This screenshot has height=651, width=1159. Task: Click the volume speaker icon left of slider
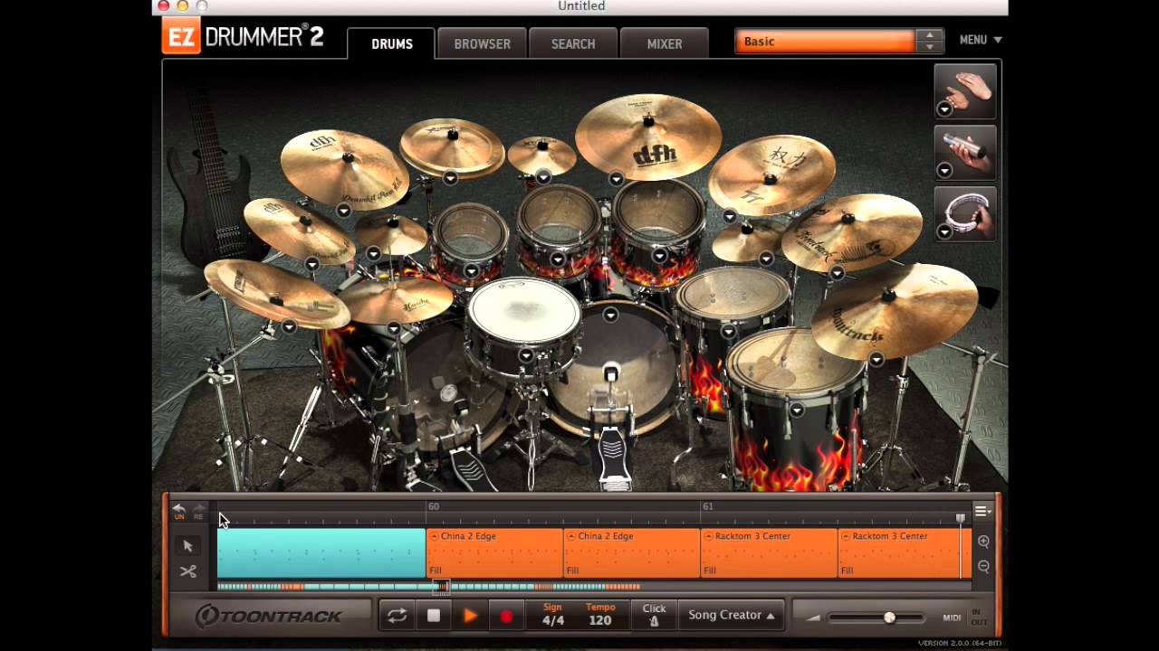813,618
